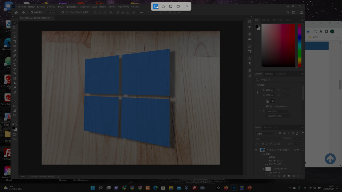
Task: Click the hue spectrum slider
Action: coord(300,45)
